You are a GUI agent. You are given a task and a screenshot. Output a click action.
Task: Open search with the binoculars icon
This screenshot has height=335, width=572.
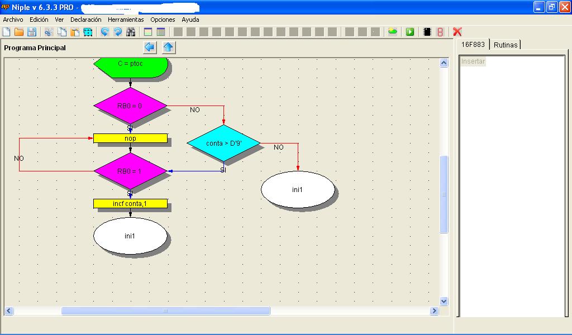(x=131, y=32)
